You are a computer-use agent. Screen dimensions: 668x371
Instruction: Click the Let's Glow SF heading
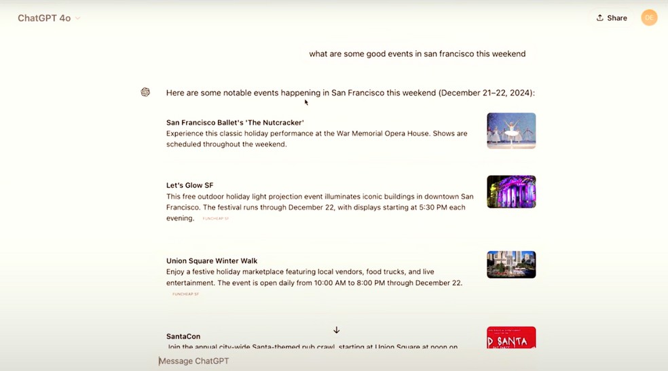pyautogui.click(x=189, y=186)
